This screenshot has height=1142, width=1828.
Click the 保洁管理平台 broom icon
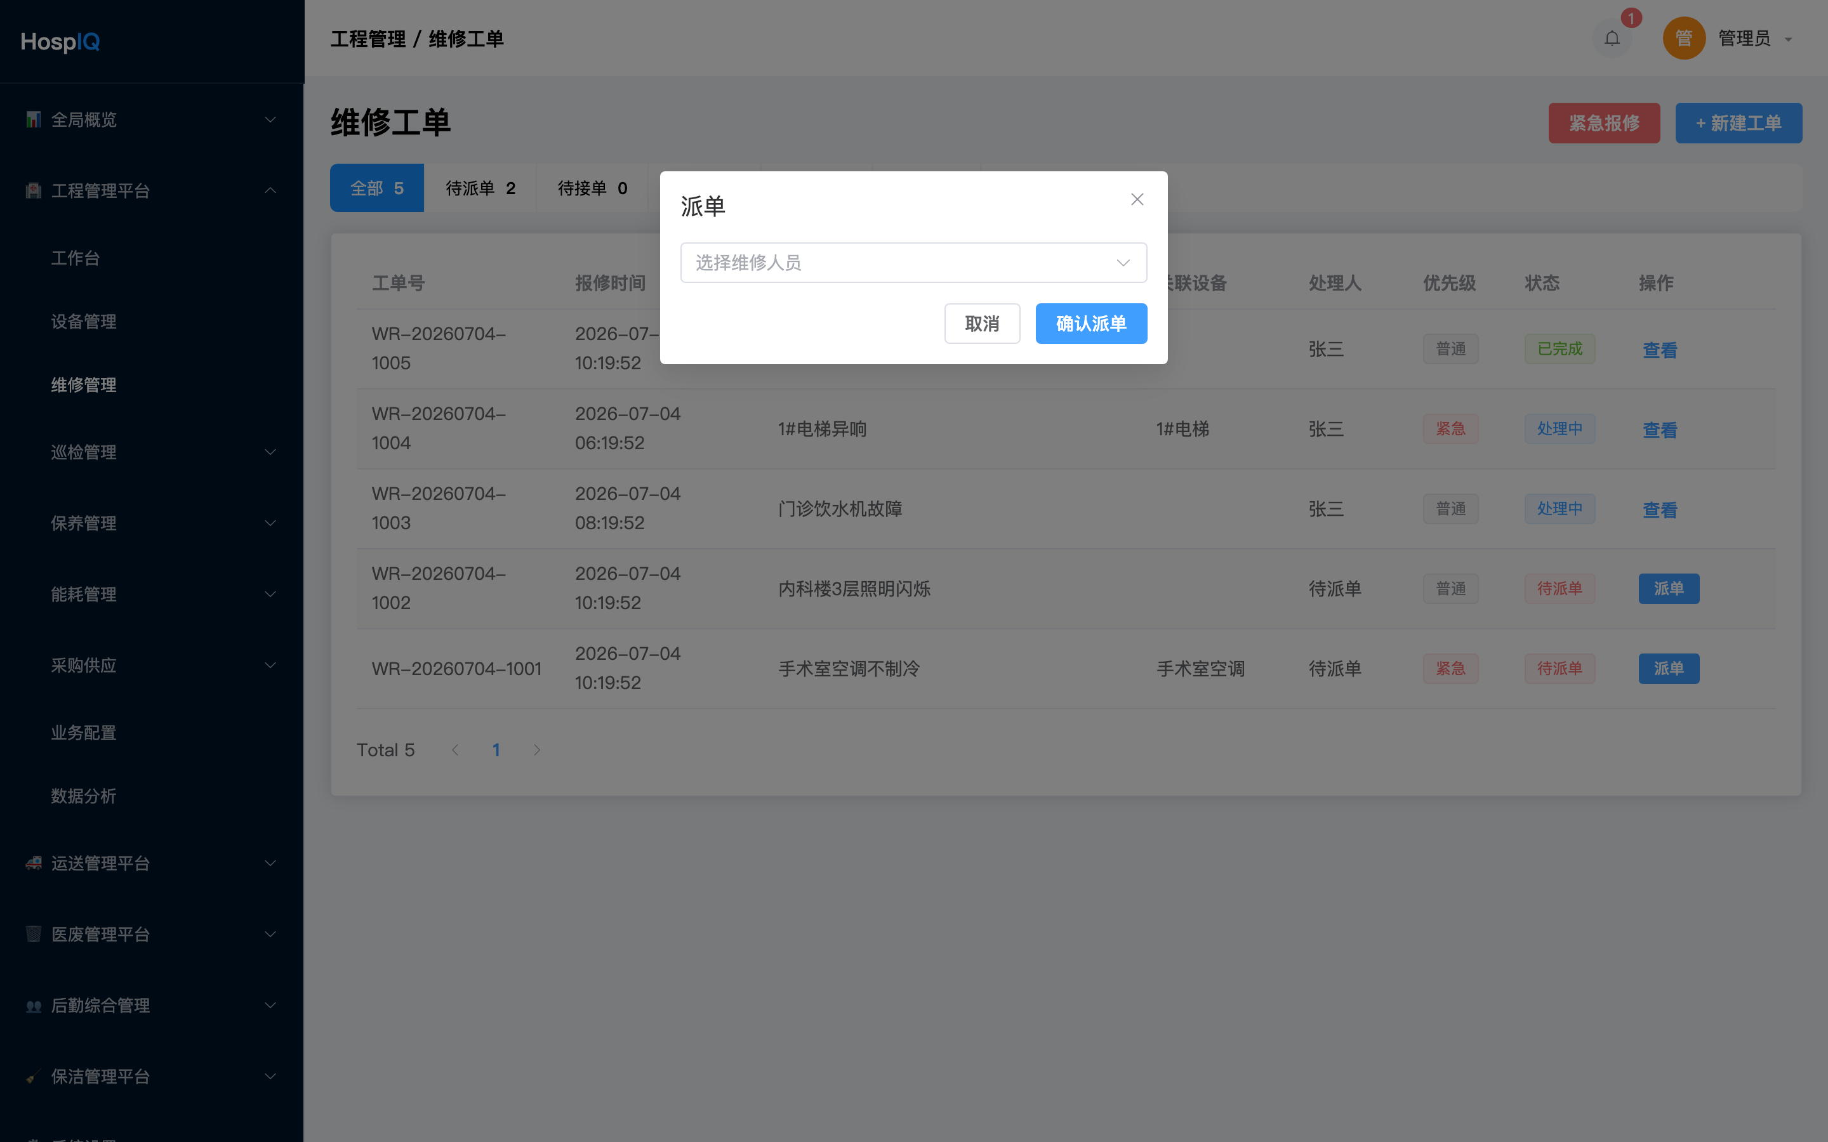33,1076
